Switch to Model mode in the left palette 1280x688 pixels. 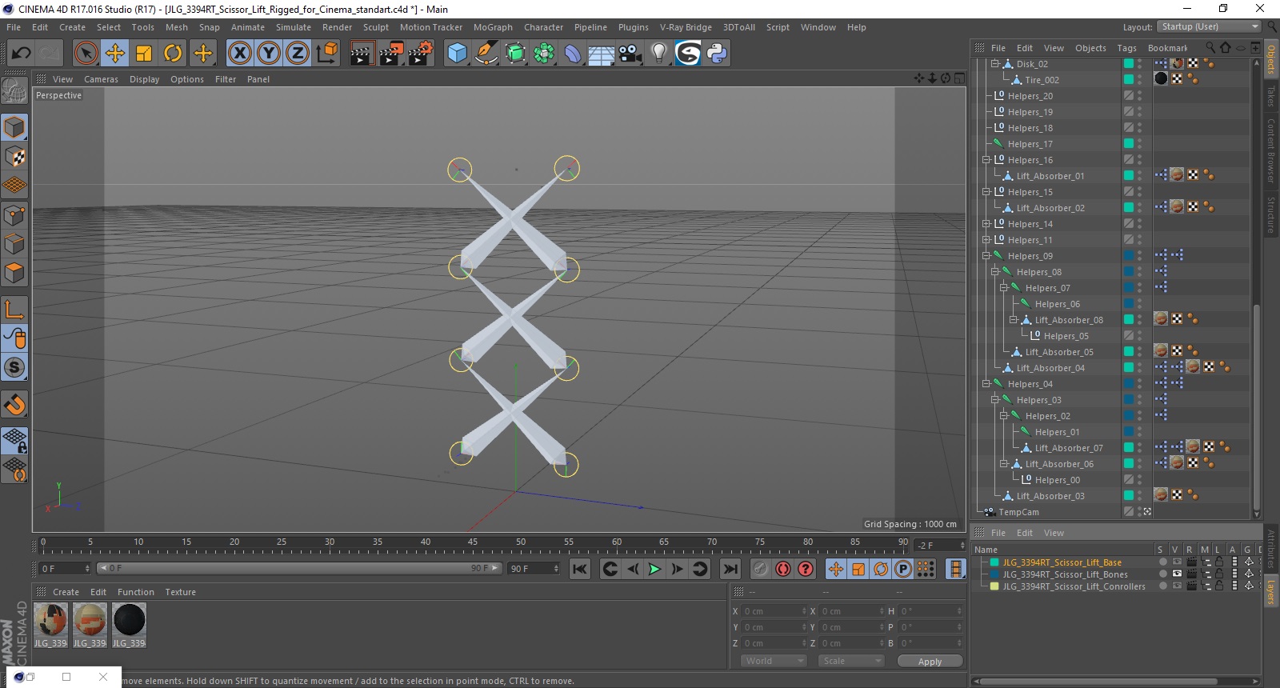tap(14, 128)
